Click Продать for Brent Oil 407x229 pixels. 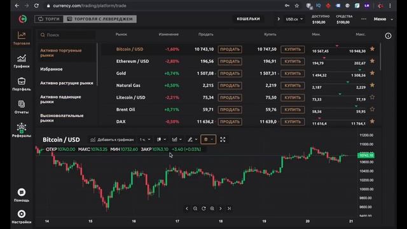coord(230,110)
